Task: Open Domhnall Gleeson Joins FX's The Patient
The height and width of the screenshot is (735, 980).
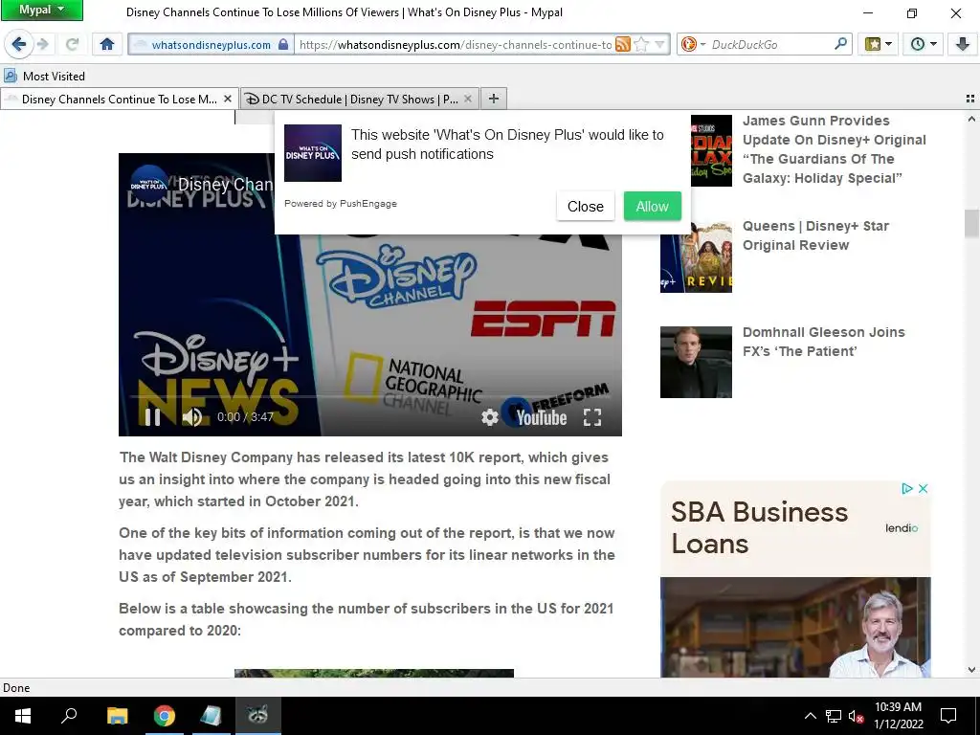Action: [x=823, y=342]
